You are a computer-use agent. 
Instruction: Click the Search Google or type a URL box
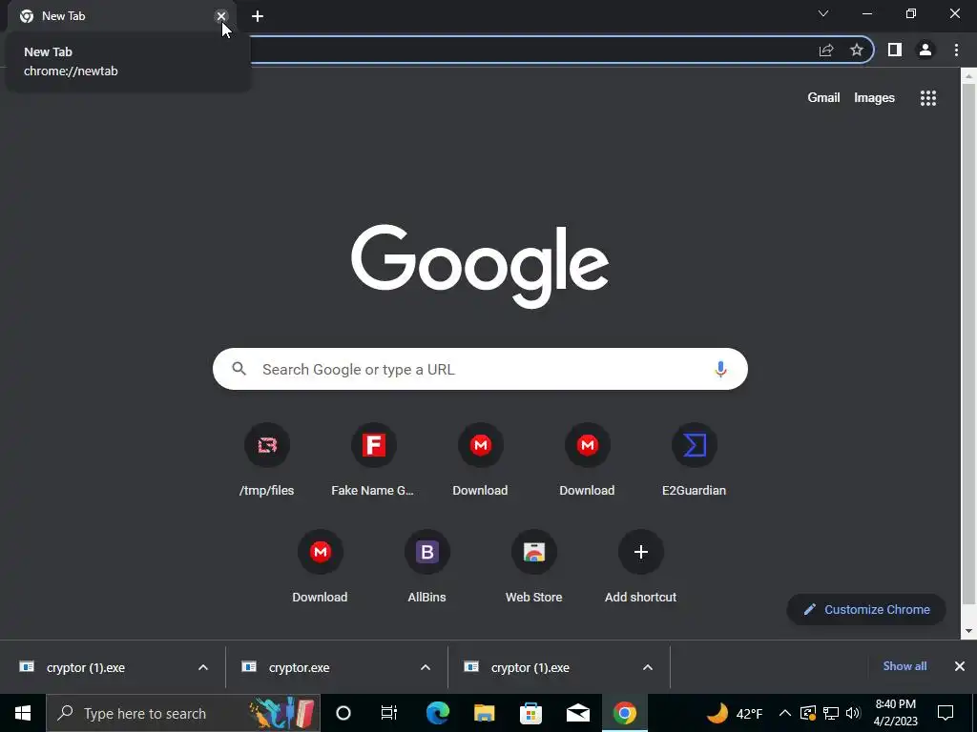(480, 369)
